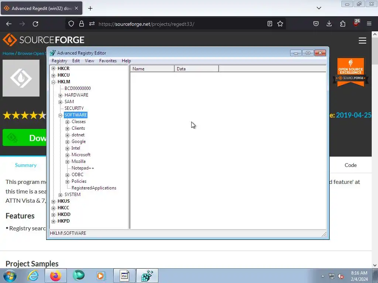Open Windows Start menu
Image resolution: width=378 pixels, height=283 pixels.
(10, 276)
